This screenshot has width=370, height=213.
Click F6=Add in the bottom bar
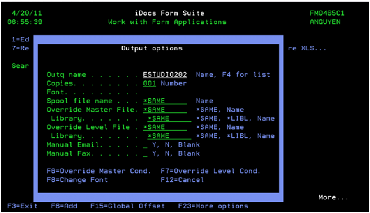[x=64, y=206]
